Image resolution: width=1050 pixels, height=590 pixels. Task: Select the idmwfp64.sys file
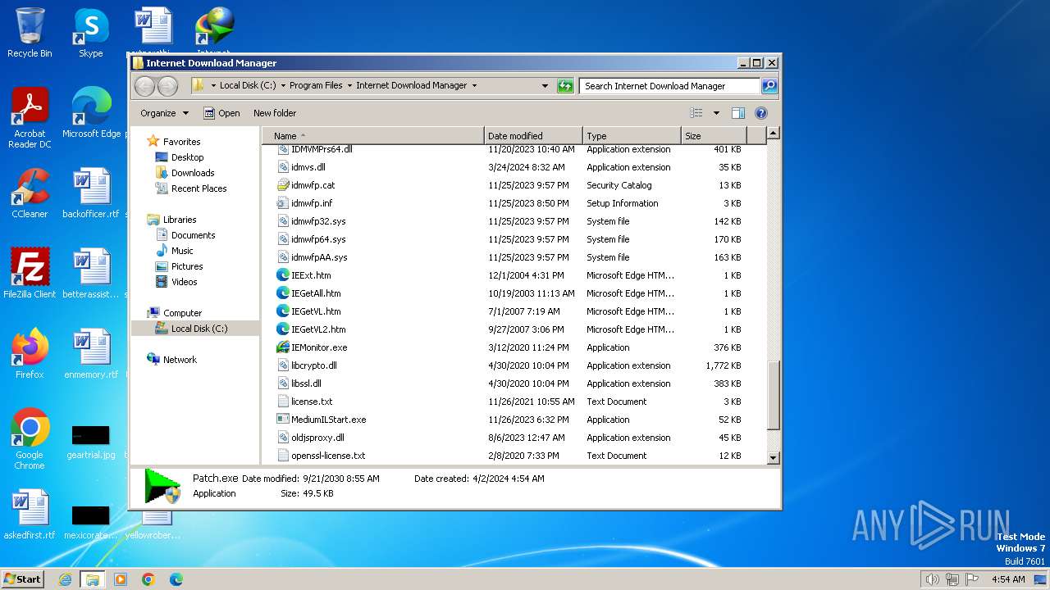click(x=318, y=239)
